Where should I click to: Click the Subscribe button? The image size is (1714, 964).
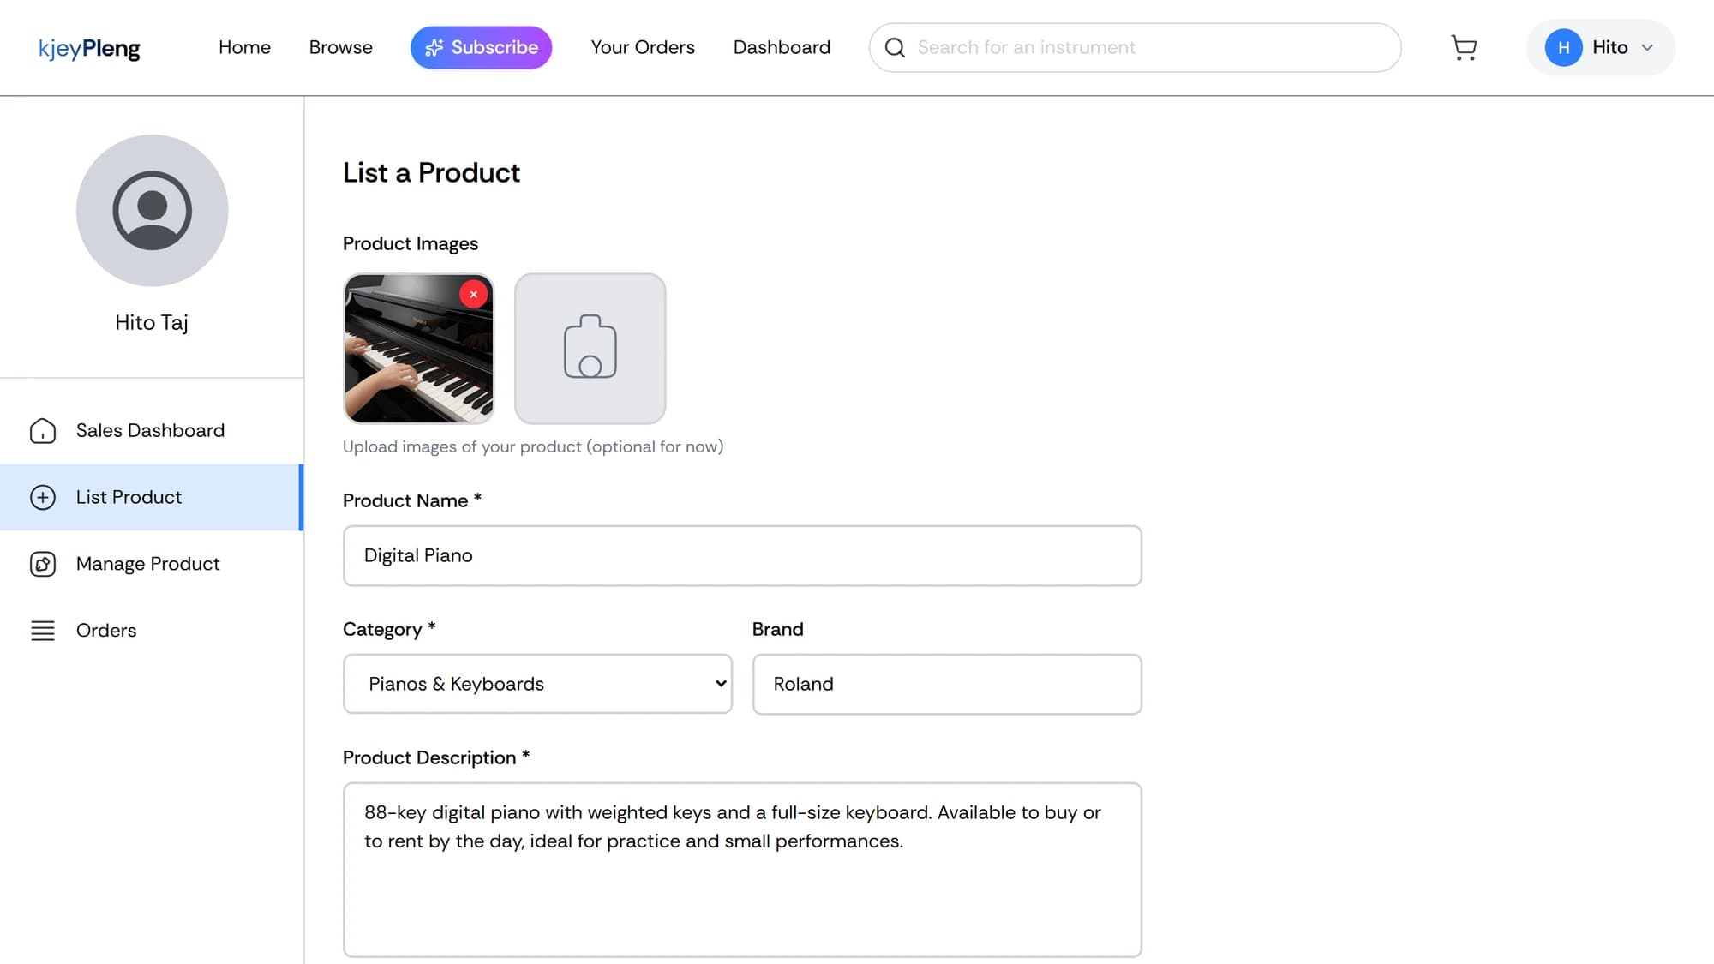click(481, 48)
